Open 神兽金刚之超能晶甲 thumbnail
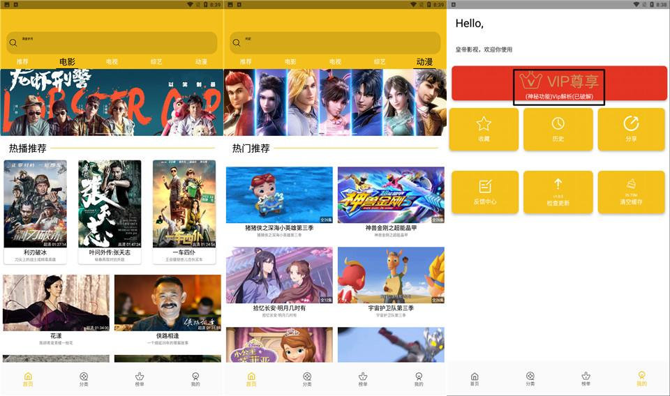Image resolution: width=670 pixels, height=396 pixels. pyautogui.click(x=391, y=195)
